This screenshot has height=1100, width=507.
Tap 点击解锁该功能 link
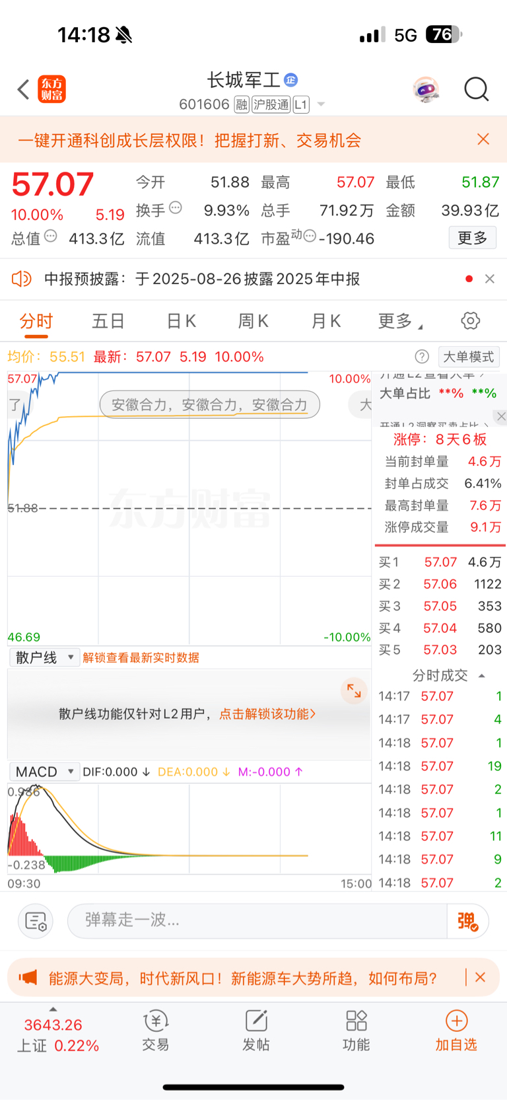coord(267,714)
